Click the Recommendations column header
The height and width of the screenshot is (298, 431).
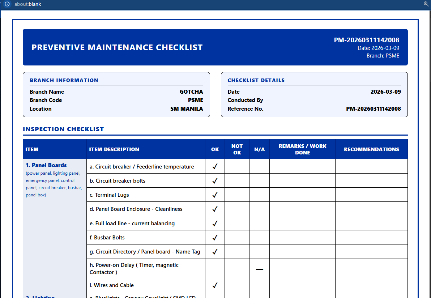[371, 149]
